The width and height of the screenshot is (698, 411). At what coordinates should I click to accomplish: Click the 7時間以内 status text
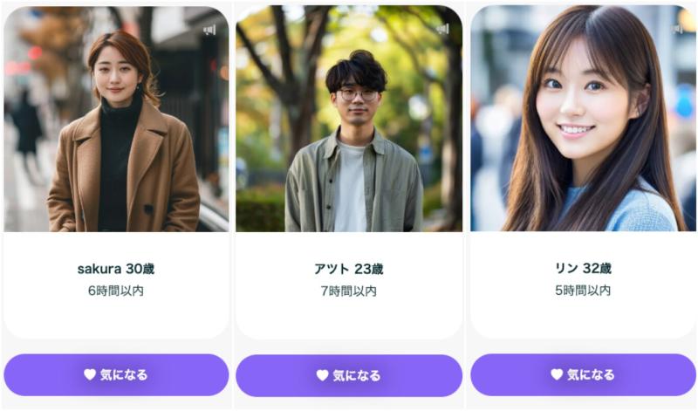[x=348, y=291]
